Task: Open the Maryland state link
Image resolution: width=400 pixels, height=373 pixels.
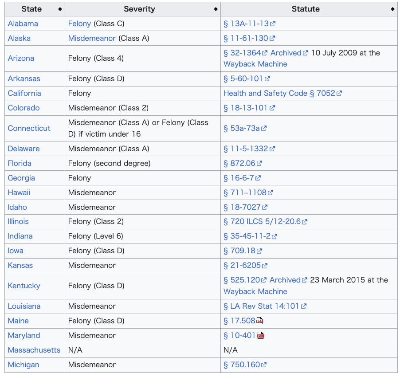Action: pyautogui.click(x=24, y=335)
